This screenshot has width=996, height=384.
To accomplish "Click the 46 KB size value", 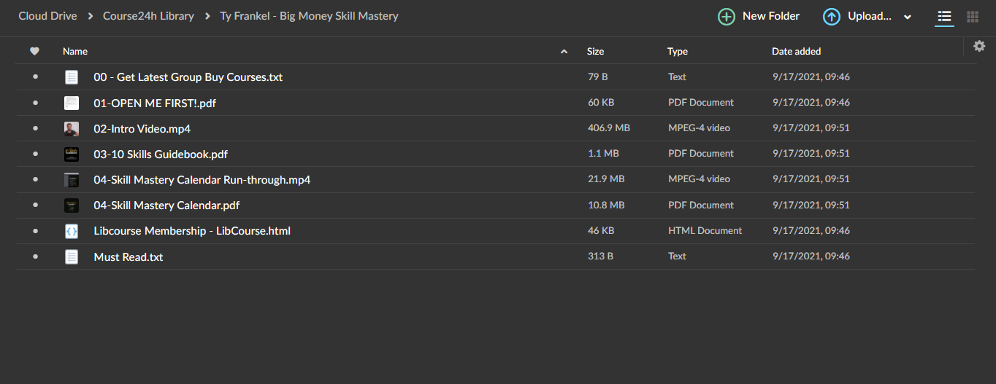I will (x=601, y=230).
